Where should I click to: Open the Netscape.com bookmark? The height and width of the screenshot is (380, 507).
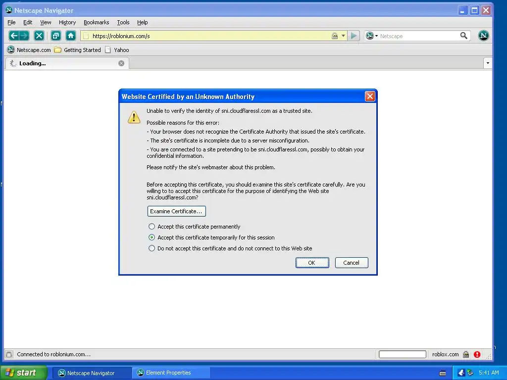click(x=29, y=50)
